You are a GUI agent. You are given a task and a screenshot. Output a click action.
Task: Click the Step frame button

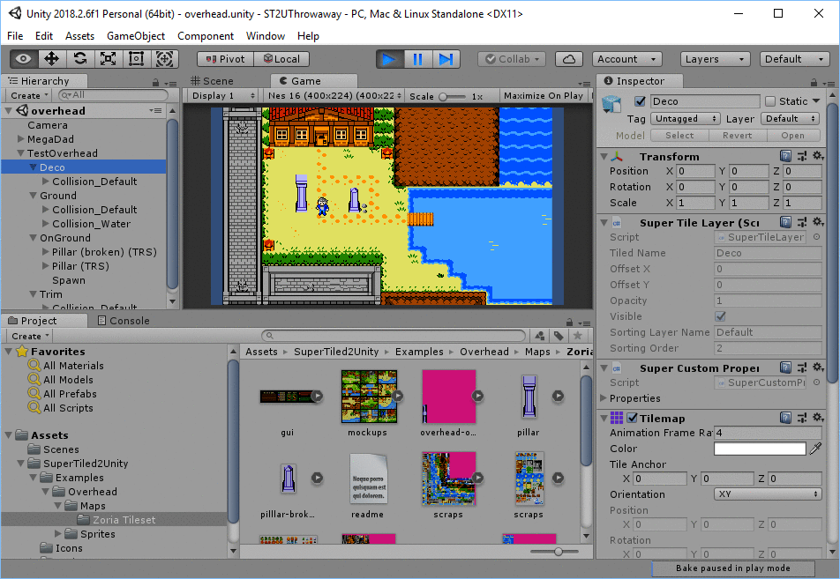coord(446,59)
